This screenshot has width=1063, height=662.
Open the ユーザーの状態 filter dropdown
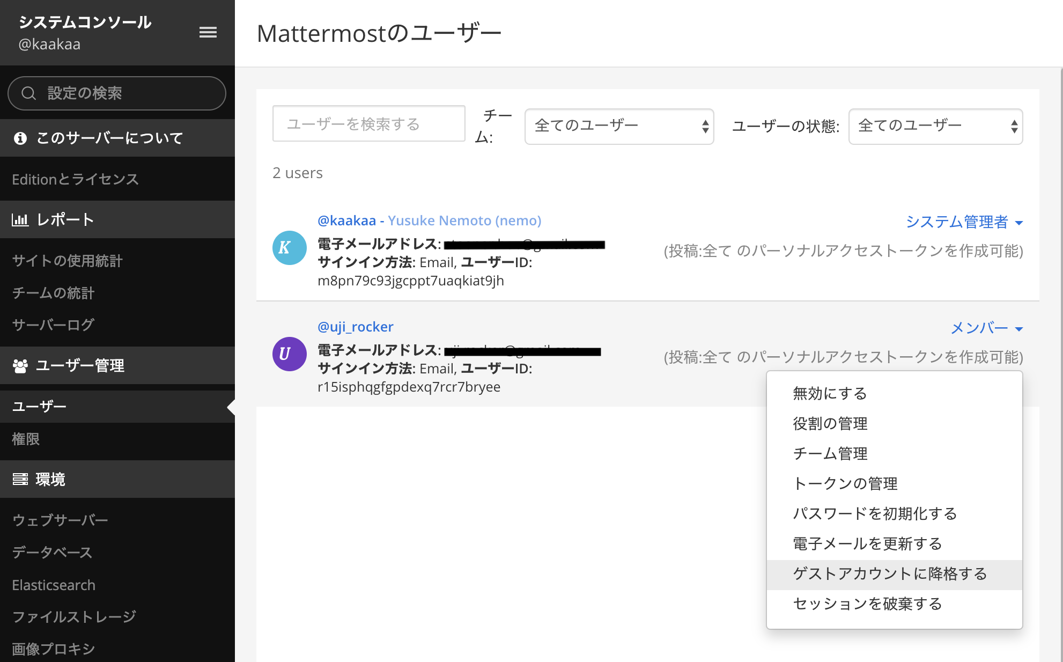[x=936, y=127]
